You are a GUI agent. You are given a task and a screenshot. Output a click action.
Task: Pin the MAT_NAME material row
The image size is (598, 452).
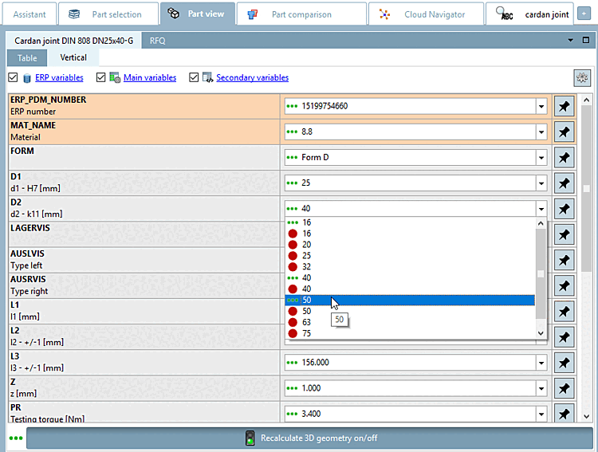pyautogui.click(x=564, y=132)
